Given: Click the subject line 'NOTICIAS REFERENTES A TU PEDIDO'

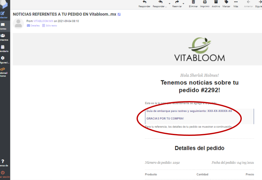Looking at the screenshot, I should [x=64, y=14].
